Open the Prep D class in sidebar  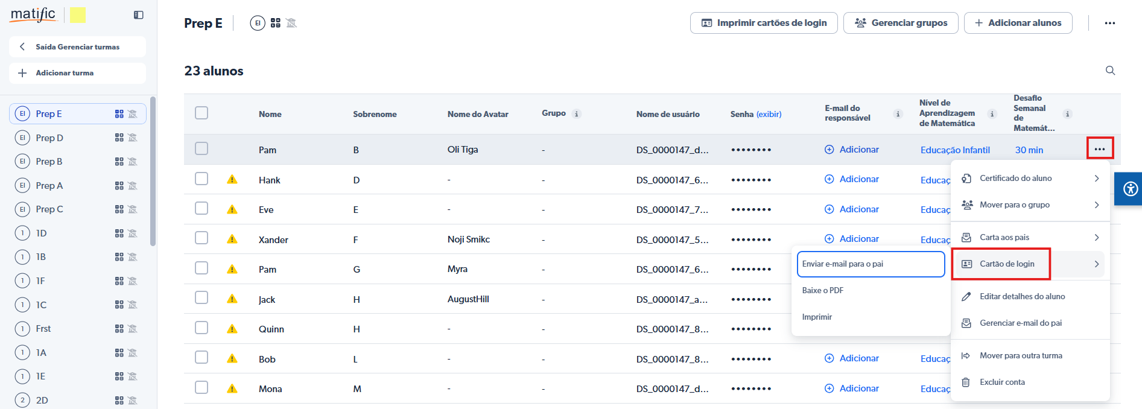point(49,138)
